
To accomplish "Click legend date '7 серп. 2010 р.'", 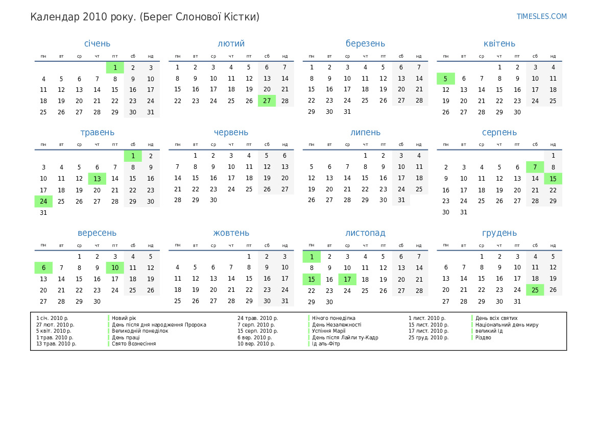I will pos(256,325).
